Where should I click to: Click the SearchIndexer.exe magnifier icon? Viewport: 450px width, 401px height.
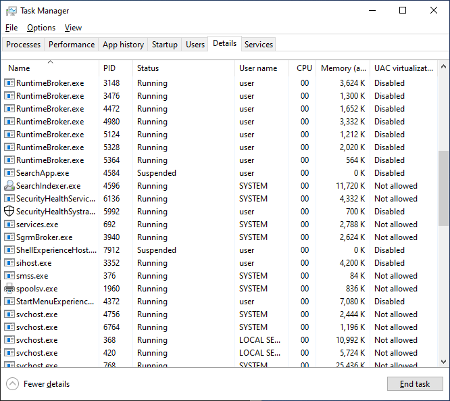coord(9,186)
